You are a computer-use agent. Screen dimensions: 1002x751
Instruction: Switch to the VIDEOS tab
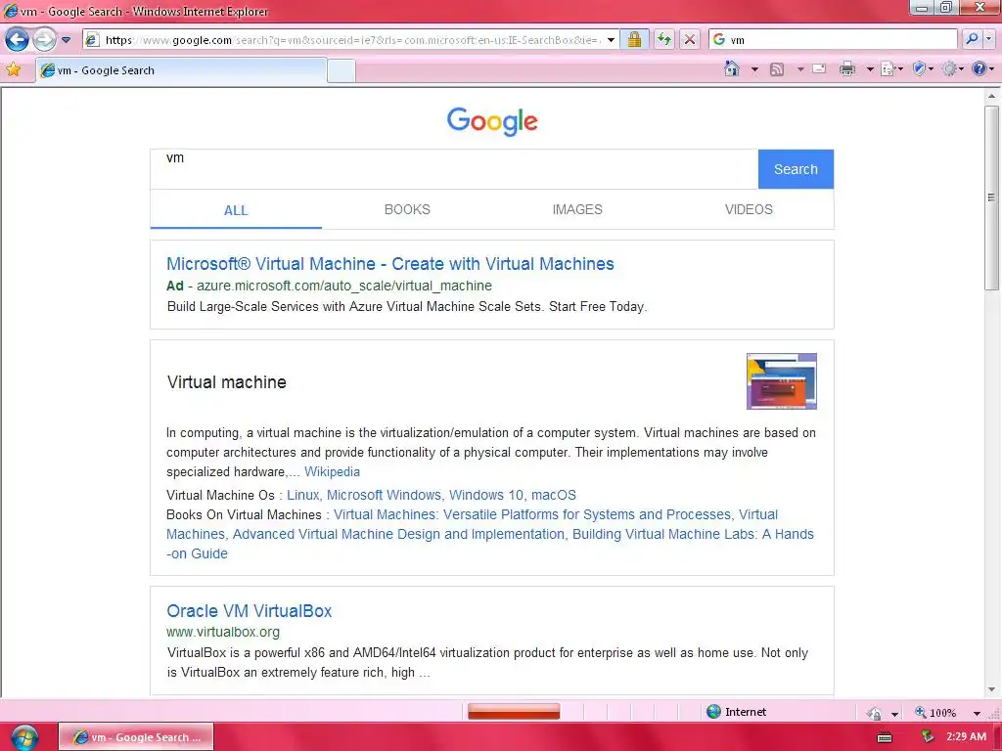pyautogui.click(x=749, y=209)
